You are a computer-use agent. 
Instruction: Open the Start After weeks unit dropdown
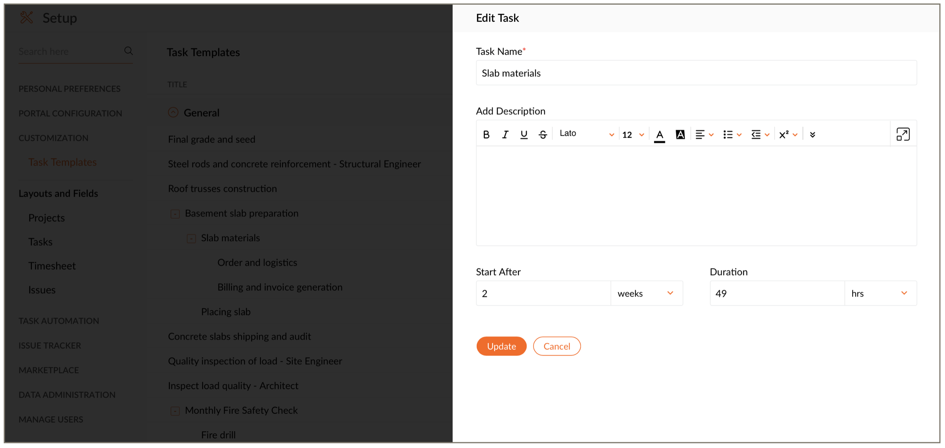(646, 293)
